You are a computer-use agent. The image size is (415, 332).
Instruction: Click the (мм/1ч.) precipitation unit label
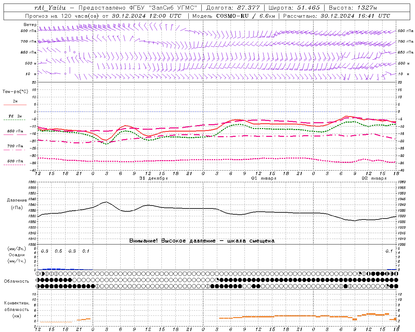point(17,261)
